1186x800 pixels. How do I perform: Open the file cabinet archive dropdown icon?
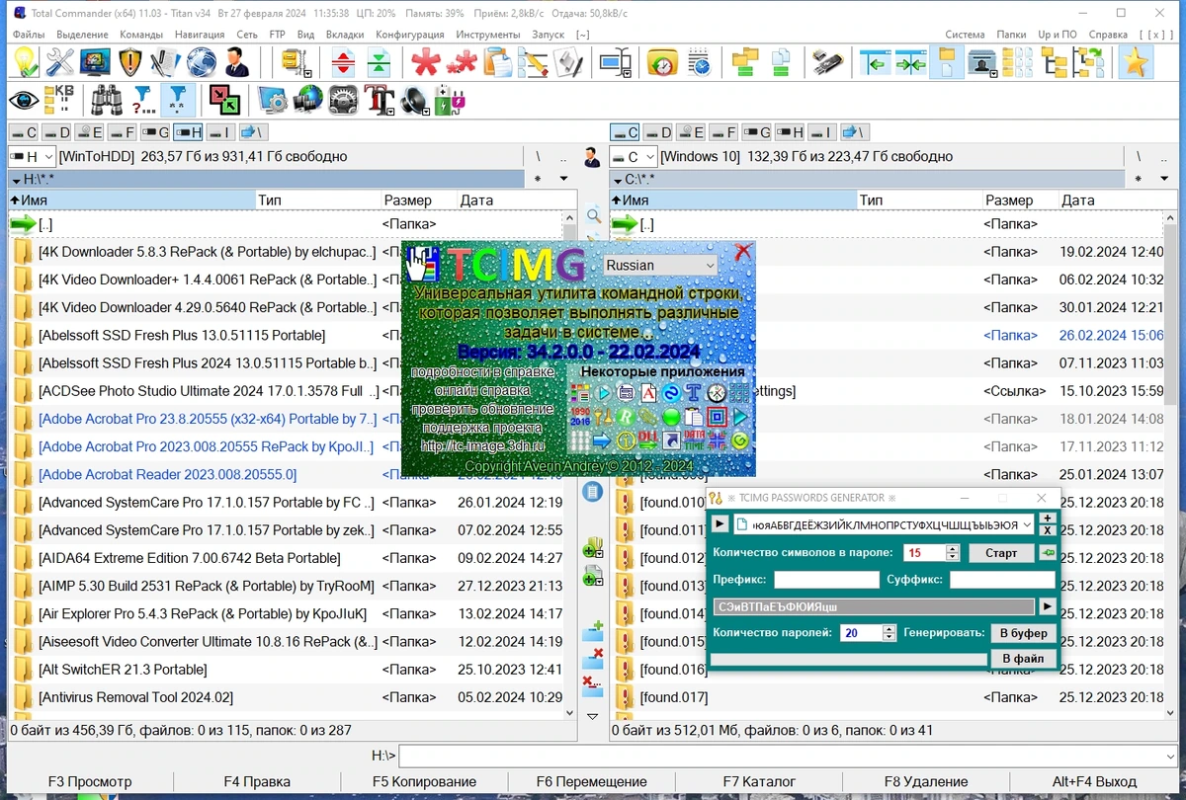click(296, 63)
